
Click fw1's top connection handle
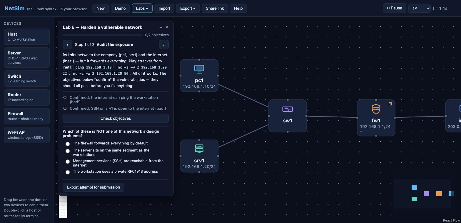[x=376, y=100]
